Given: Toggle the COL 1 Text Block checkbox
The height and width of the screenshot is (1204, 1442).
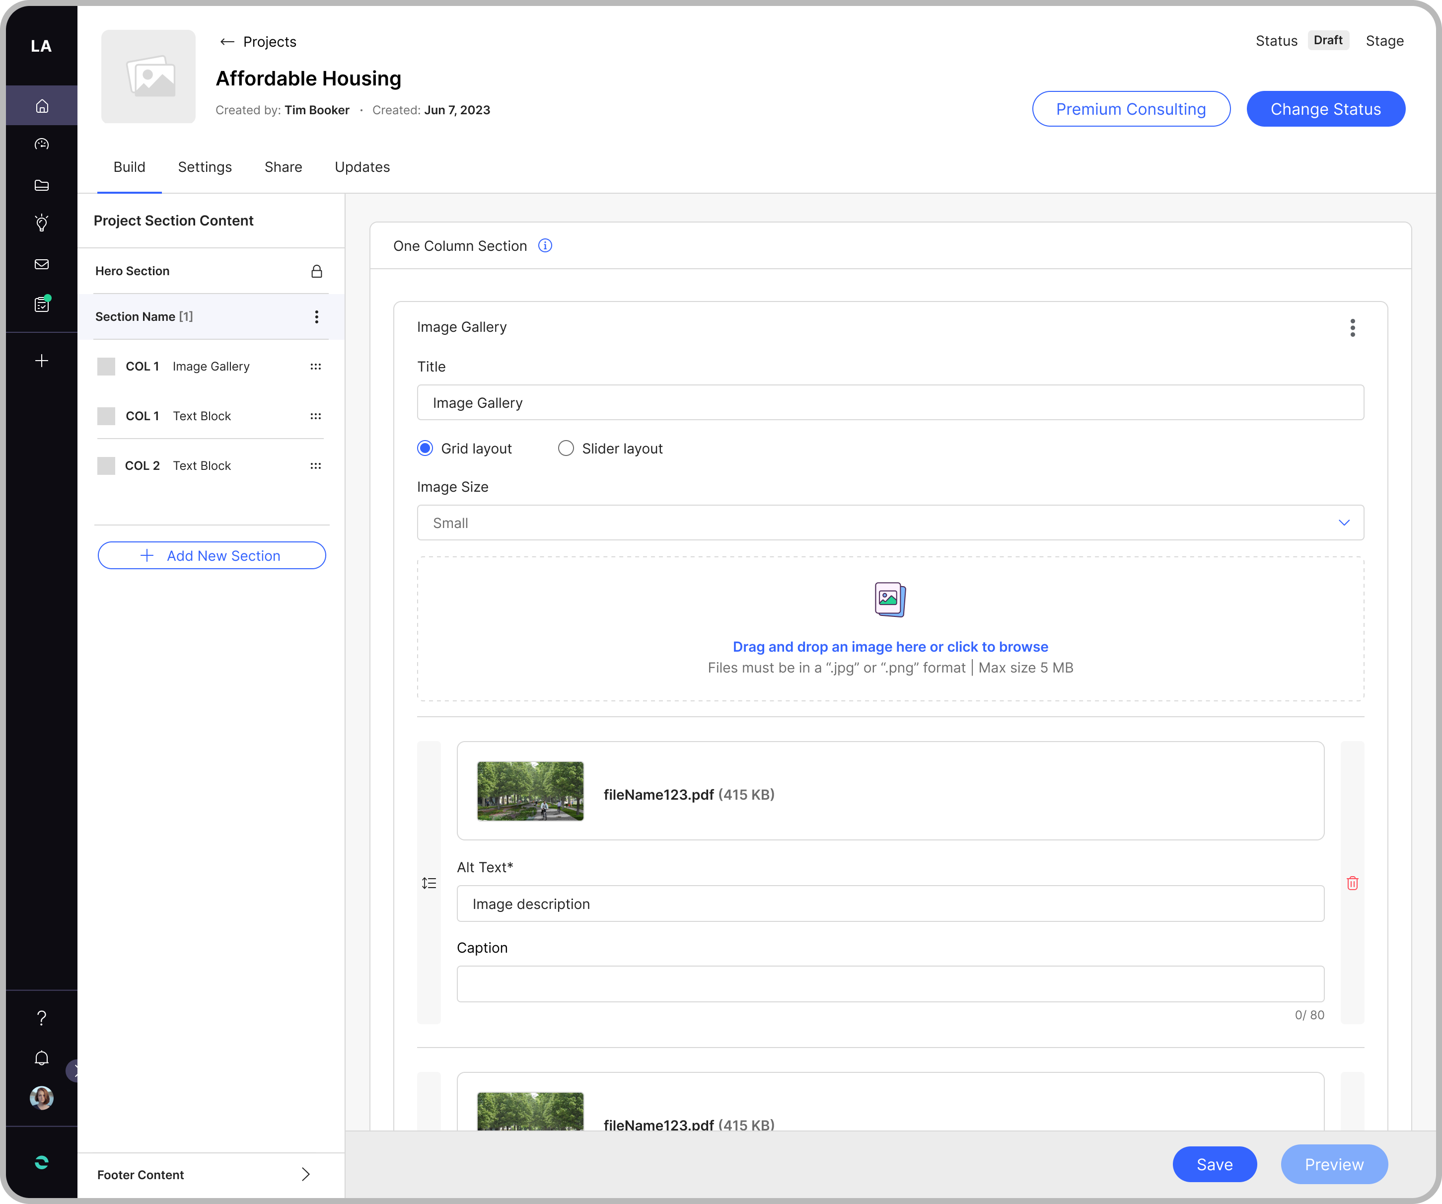Looking at the screenshot, I should point(106,416).
